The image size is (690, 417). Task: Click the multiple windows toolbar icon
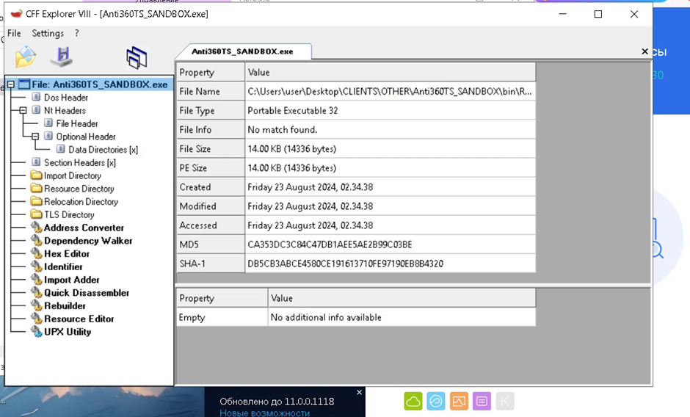coord(137,58)
